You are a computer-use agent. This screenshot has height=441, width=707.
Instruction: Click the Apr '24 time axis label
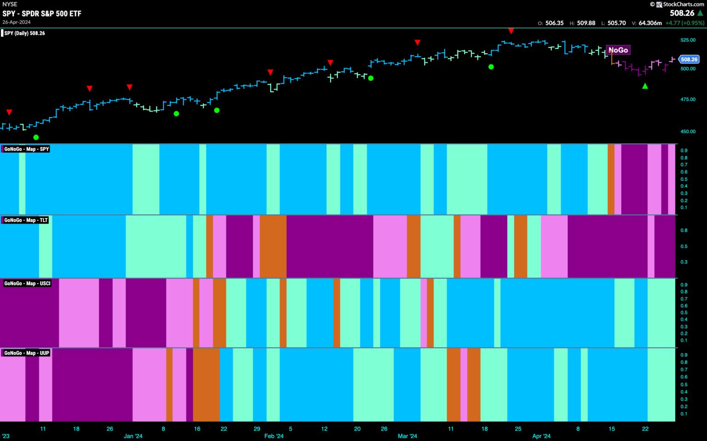pyautogui.click(x=541, y=436)
